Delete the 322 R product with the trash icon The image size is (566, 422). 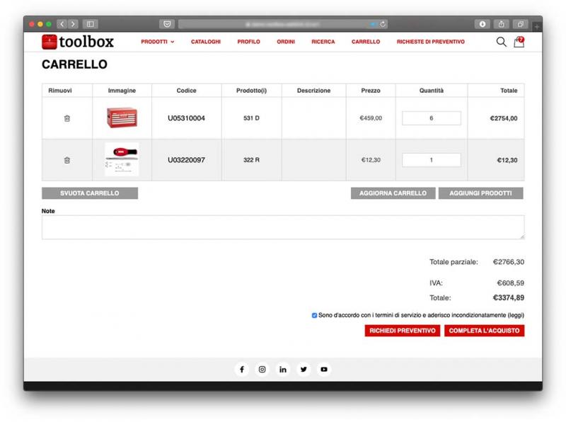(67, 160)
